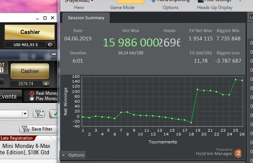
Task: Hide the $576.74 balance with eye icon
Action: tap(46, 84)
